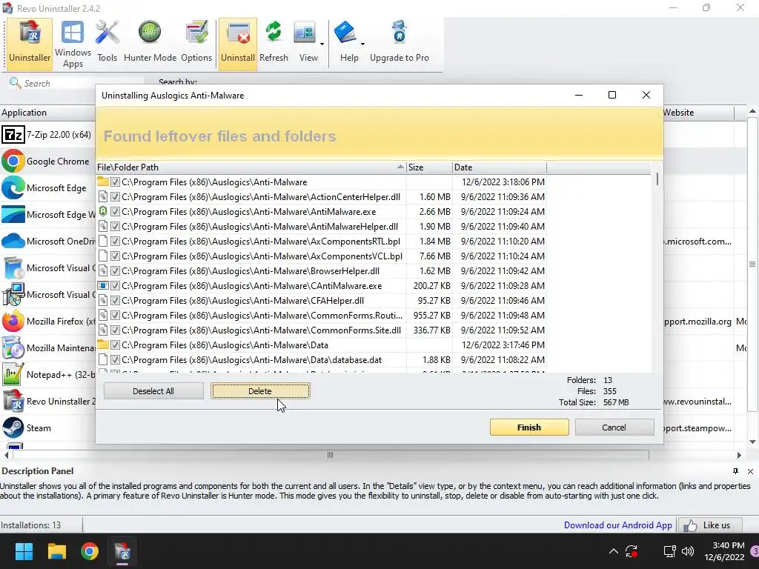Uncheck AxComponentsVCL.bpl checkbox
Viewport: 759px width, 569px height.
pos(115,256)
